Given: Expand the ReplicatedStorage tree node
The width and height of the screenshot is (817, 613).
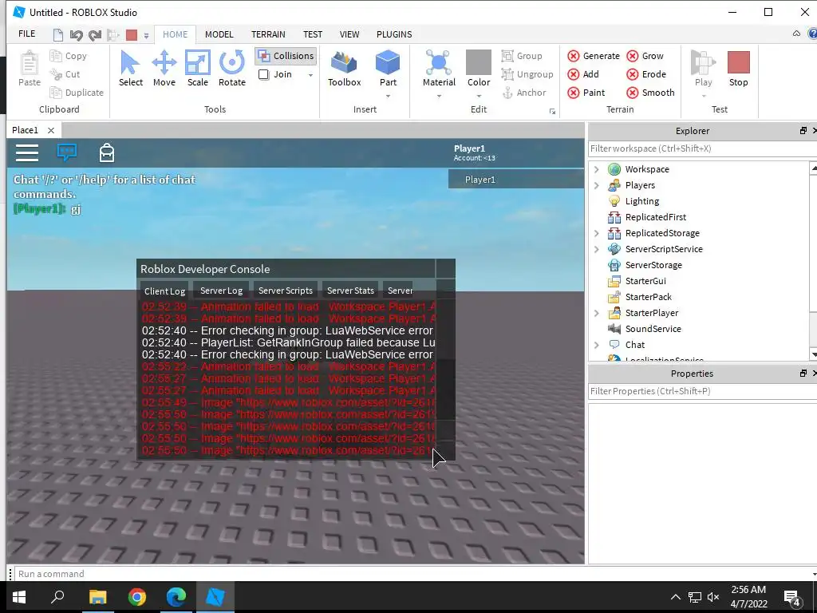Looking at the screenshot, I should coord(597,233).
